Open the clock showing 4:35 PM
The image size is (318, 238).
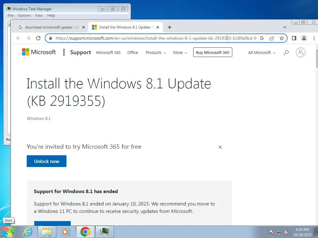point(302,232)
